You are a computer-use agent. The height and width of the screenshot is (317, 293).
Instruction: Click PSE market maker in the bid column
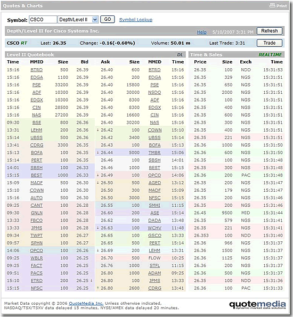point(36,85)
